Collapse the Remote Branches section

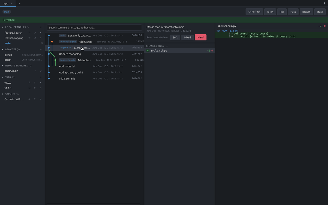(x=3, y=66)
